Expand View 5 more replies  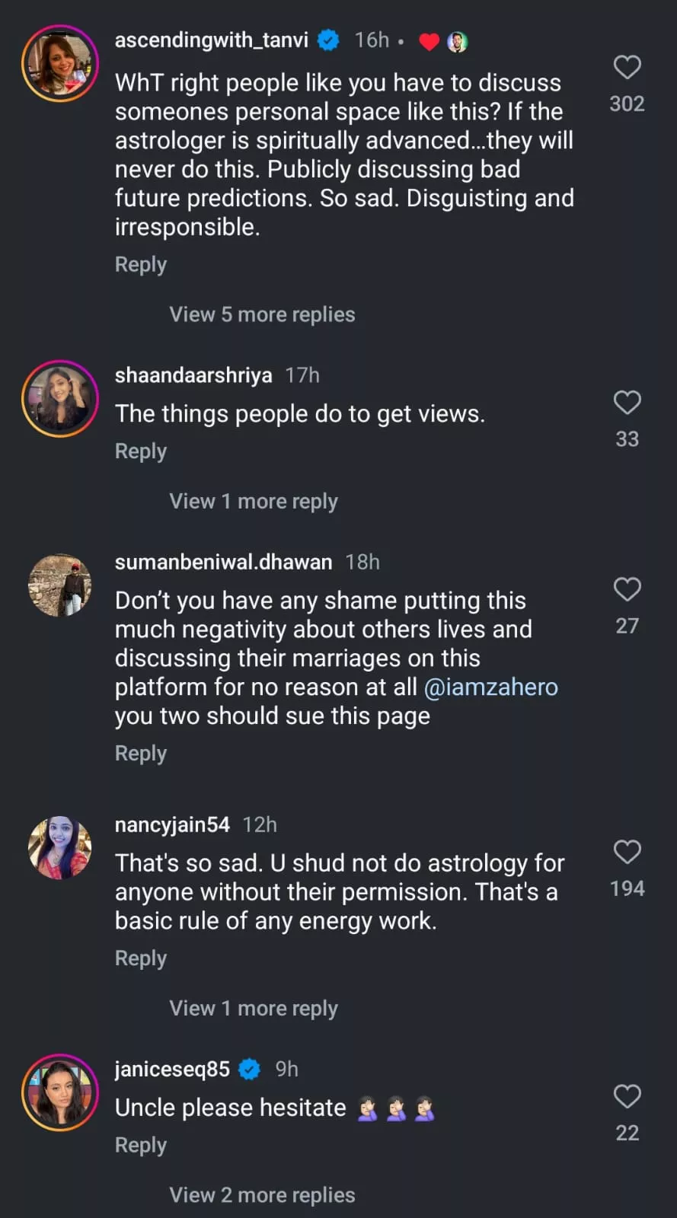pyautogui.click(x=262, y=314)
